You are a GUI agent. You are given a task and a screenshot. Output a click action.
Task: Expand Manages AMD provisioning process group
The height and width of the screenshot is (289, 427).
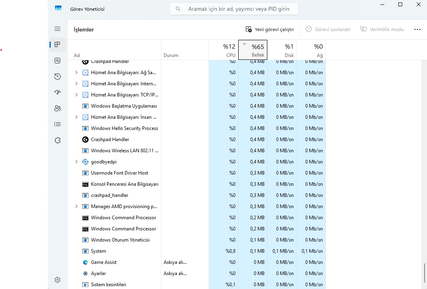(x=76, y=206)
